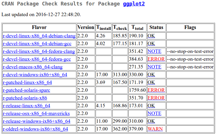This screenshot has height=136, width=219.
Task: View ERROR status for solaris-sparc row
Action: click(x=156, y=90)
